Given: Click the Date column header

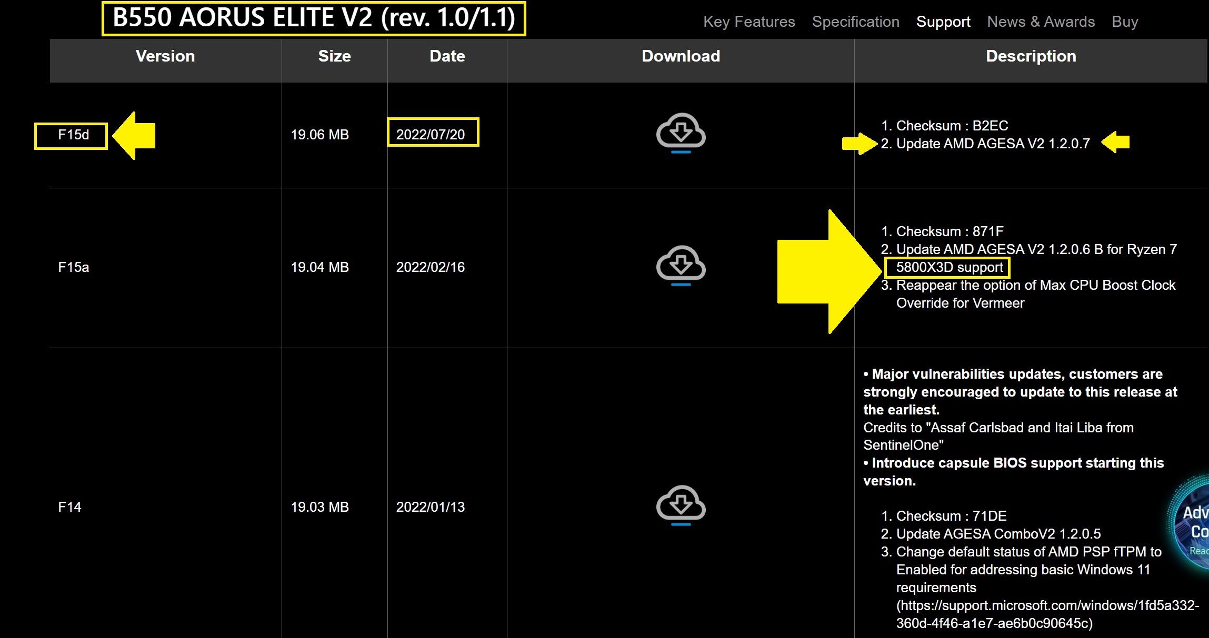Looking at the screenshot, I should 447,56.
